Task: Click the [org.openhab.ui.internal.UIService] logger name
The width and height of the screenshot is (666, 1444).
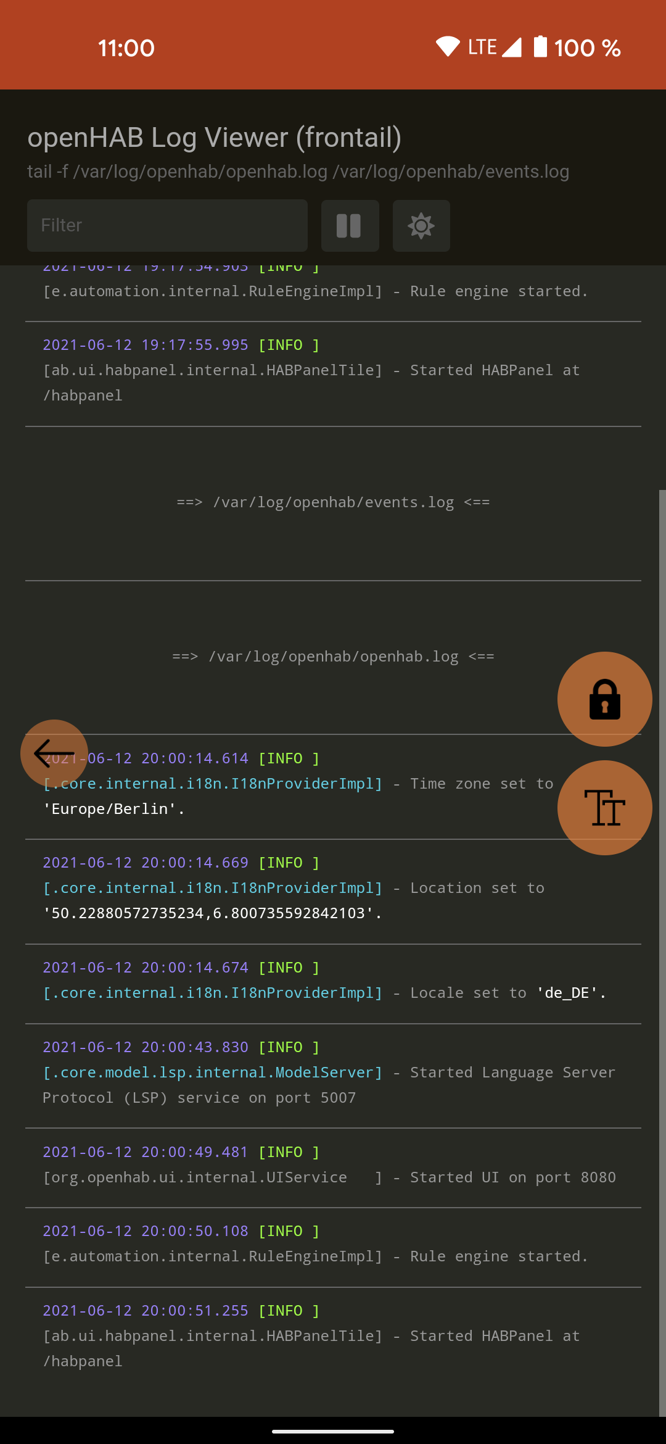Action: (213, 1177)
